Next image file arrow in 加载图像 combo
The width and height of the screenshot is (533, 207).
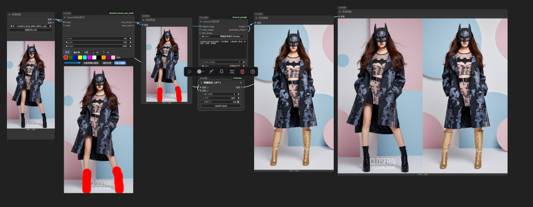click(x=51, y=26)
